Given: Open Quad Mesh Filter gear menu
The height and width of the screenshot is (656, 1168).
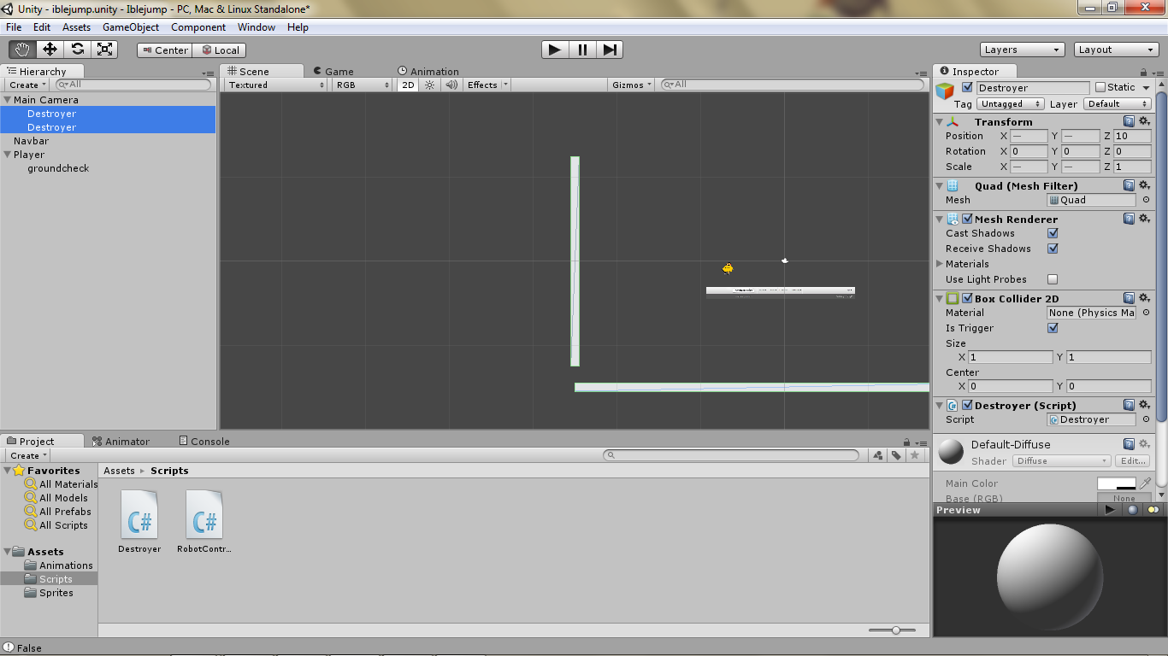Looking at the screenshot, I should [1144, 185].
